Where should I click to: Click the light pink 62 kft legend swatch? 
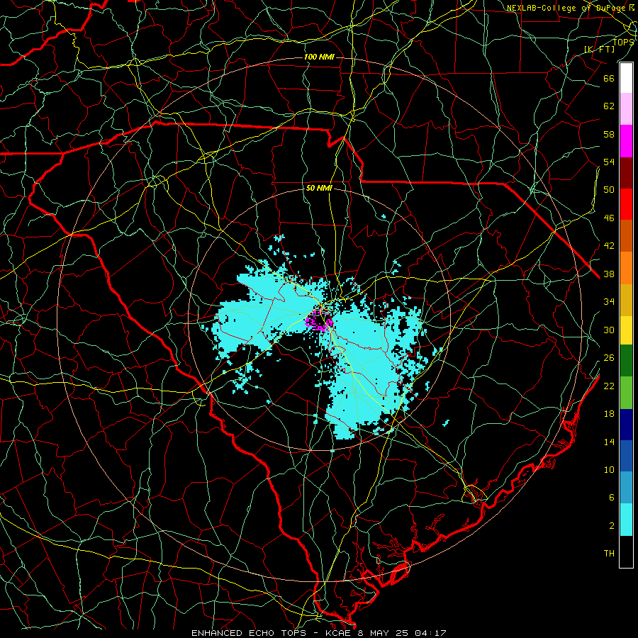point(626,108)
